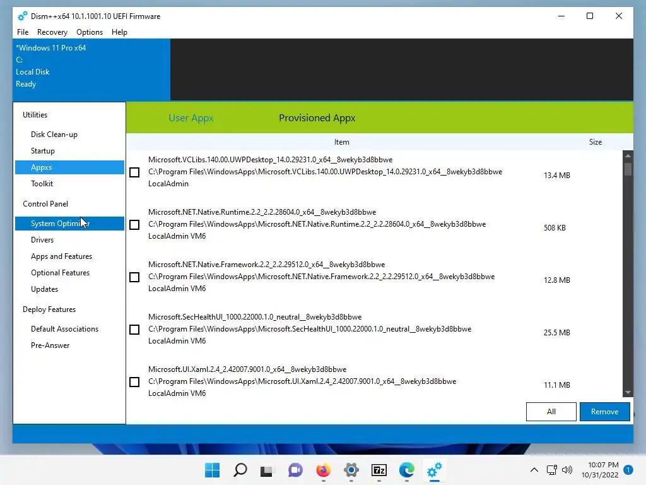Image resolution: width=646 pixels, height=485 pixels.
Task: Check the Microsoft.NET.Native.Framework.2.2 checkbox
Action: 134,277
